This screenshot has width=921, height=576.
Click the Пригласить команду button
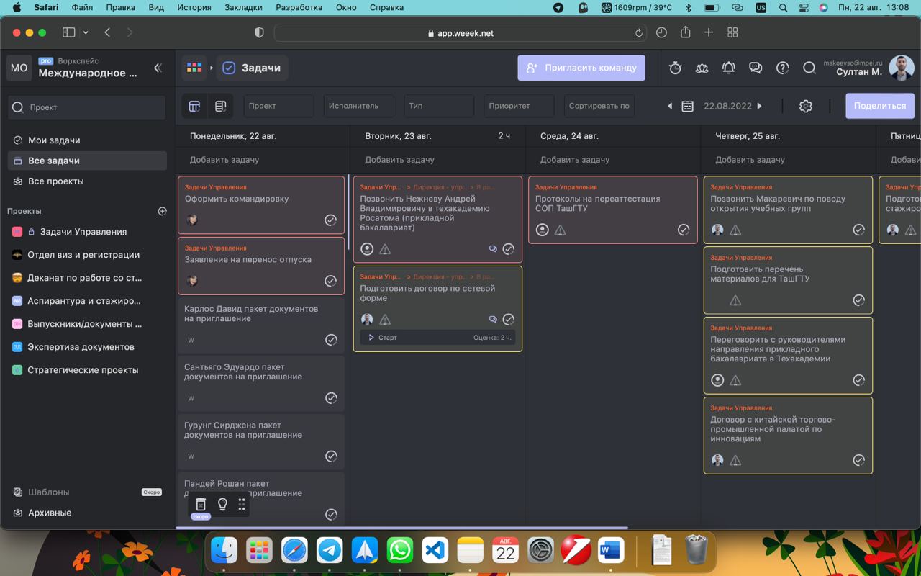[581, 68]
